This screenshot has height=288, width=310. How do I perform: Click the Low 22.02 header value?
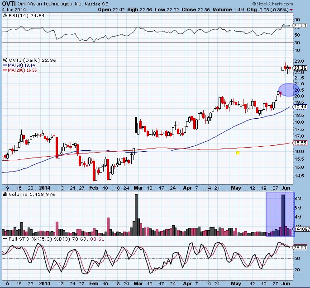(167, 9)
